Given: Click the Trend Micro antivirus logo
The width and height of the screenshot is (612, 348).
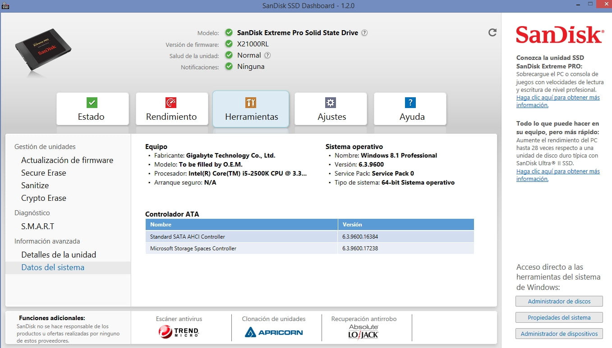Looking at the screenshot, I should 179,332.
